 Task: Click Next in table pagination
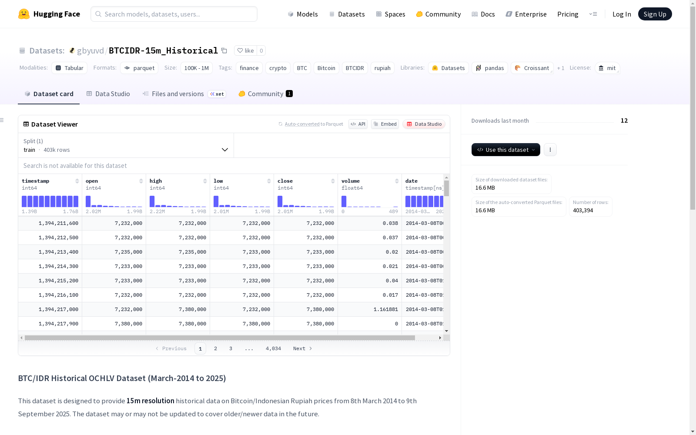302,348
